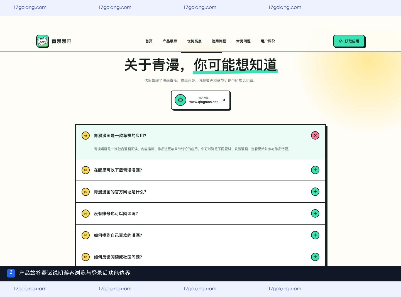Click the 青漫漫画 cat logo icon

click(x=43, y=41)
